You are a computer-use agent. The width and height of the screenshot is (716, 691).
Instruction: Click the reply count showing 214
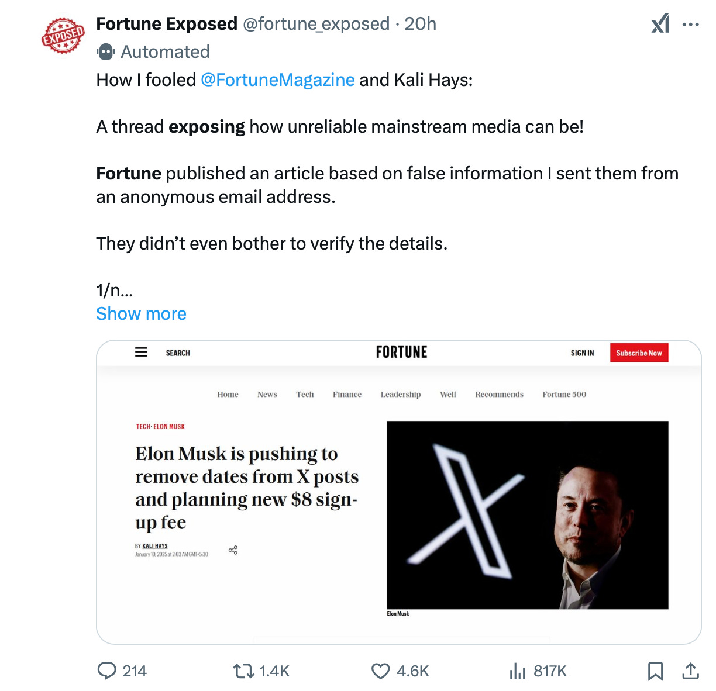tap(135, 671)
